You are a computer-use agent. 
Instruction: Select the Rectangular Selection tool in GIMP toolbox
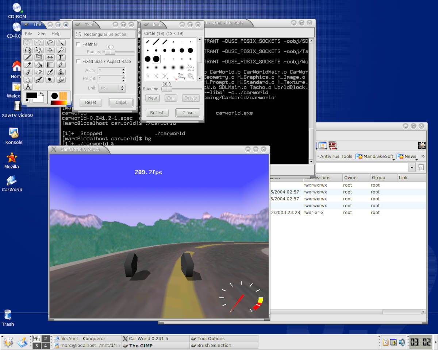pyautogui.click(x=28, y=43)
